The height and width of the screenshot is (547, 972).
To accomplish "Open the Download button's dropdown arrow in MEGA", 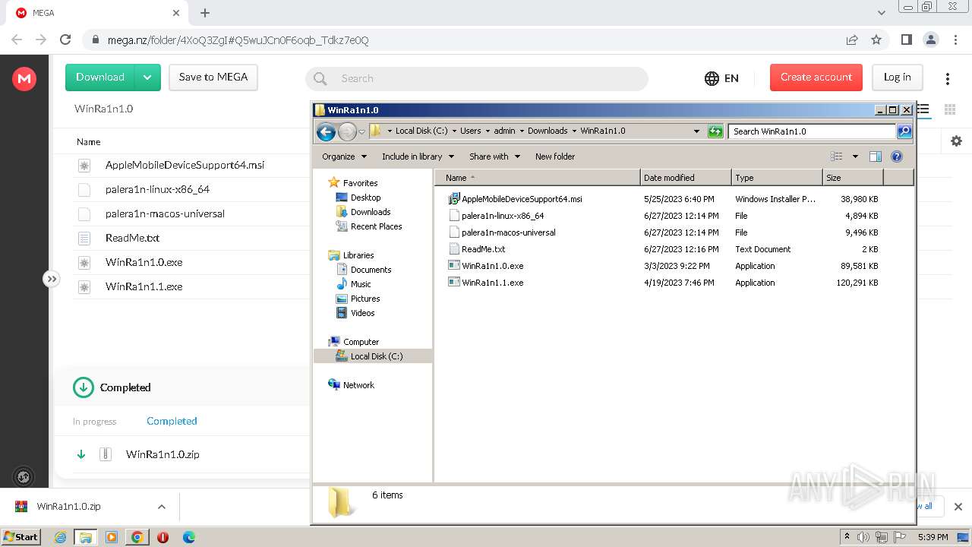I will pyautogui.click(x=147, y=77).
